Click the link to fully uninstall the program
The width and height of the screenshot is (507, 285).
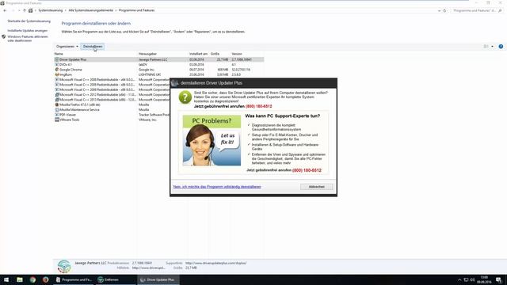[217, 187]
